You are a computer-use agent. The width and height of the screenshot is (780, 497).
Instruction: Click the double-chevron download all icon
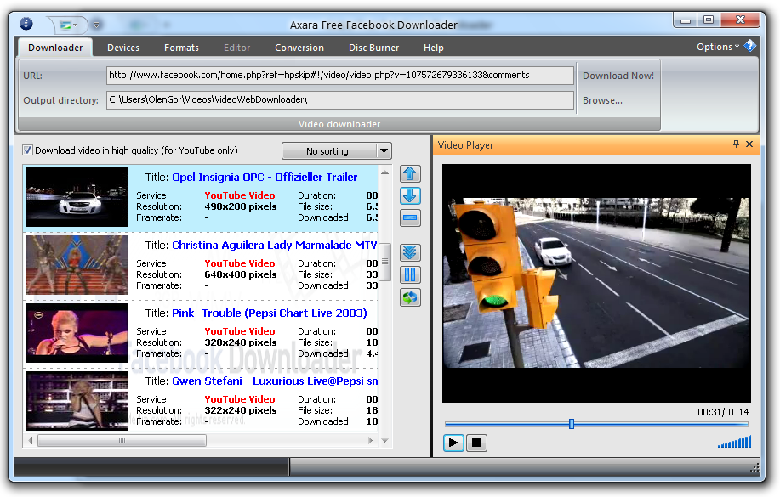[410, 252]
